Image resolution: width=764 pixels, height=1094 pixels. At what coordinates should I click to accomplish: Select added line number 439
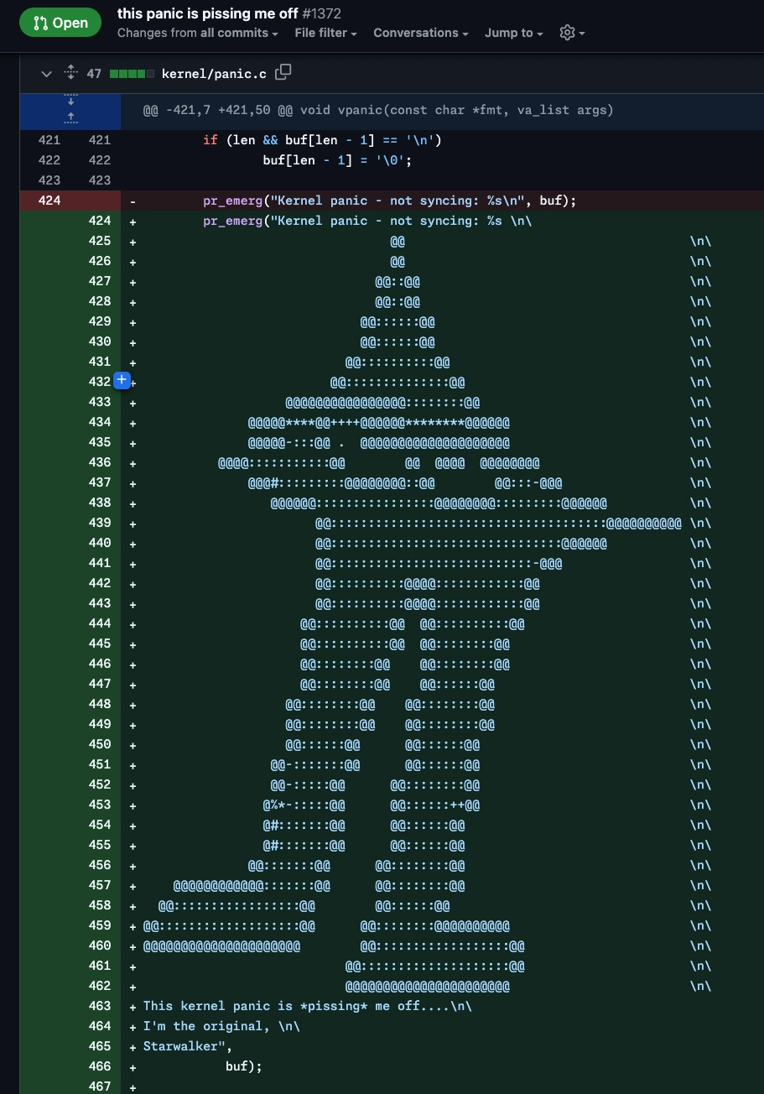click(x=100, y=523)
